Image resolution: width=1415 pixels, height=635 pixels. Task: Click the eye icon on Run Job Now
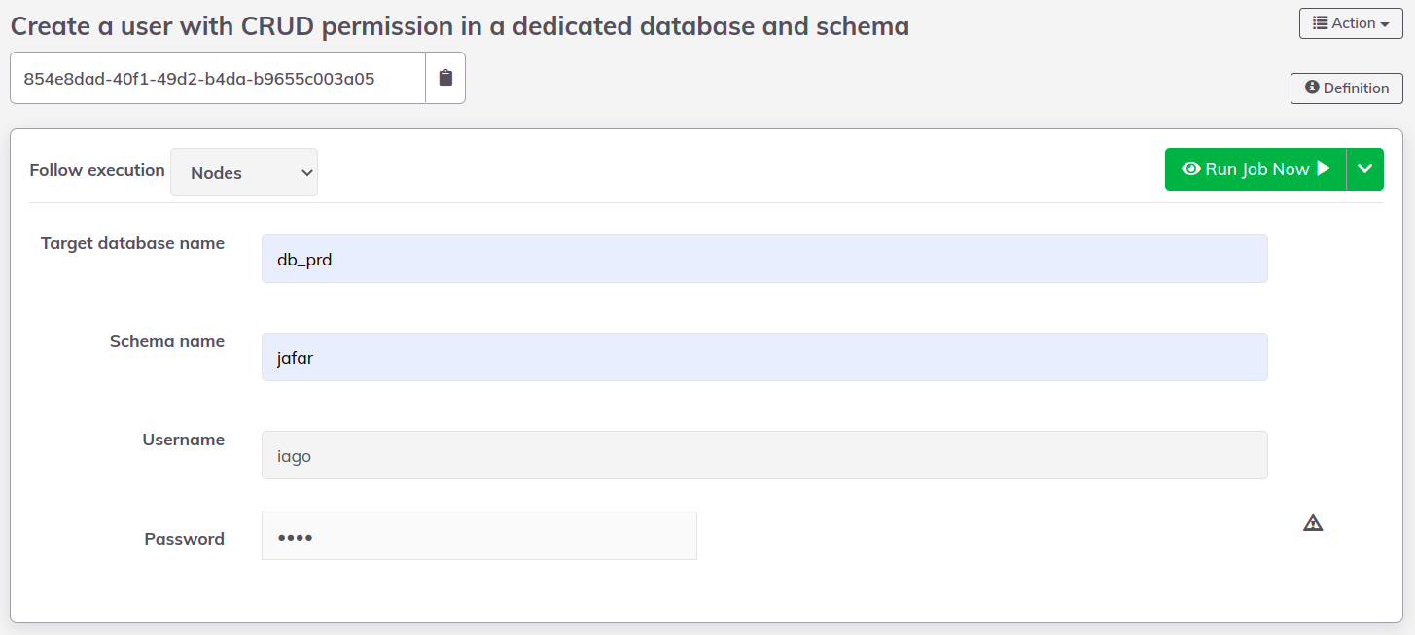1191,169
